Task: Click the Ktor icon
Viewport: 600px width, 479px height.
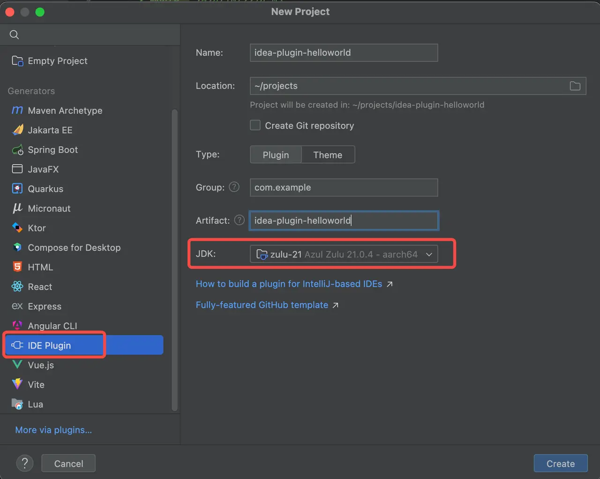Action: pos(17,228)
